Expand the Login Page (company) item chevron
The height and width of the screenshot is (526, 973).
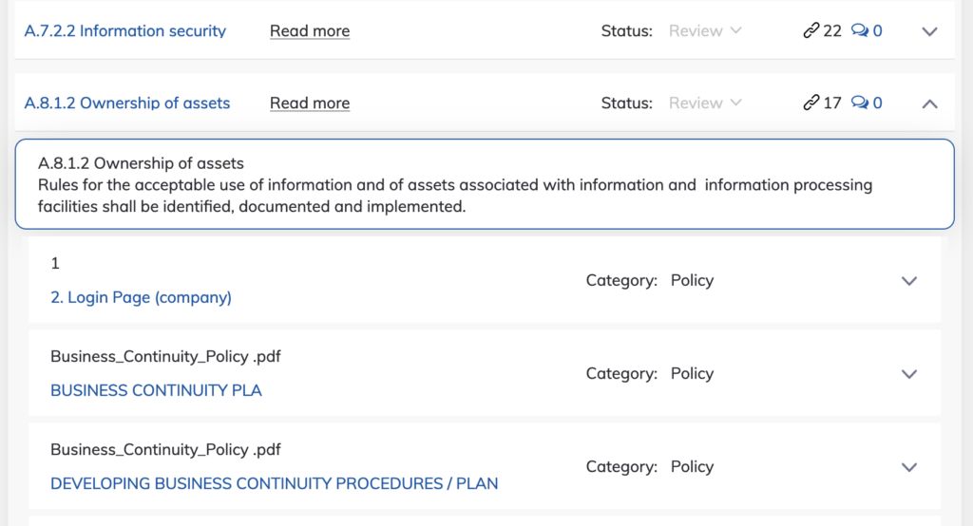click(x=909, y=281)
